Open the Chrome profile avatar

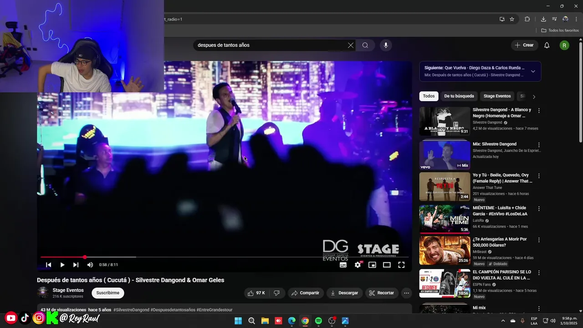(565, 19)
